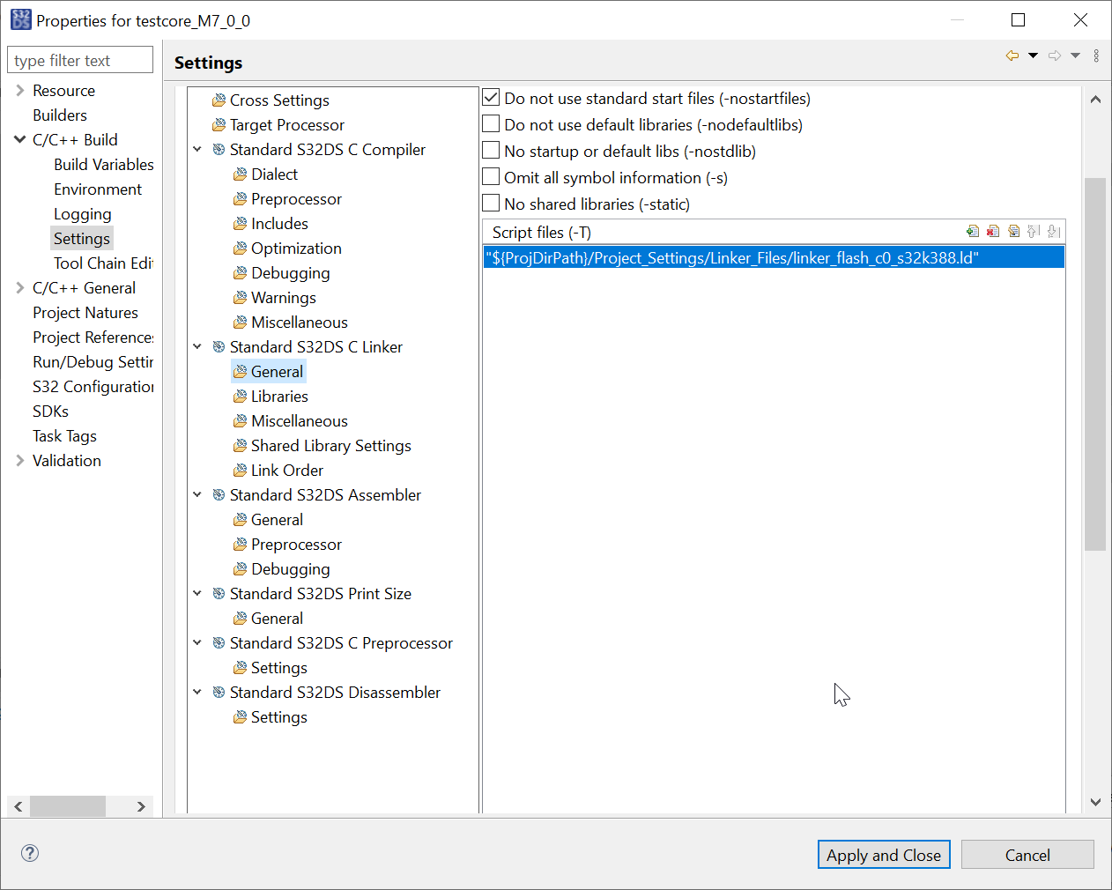This screenshot has width=1112, height=890.
Task: Open the Environment settings page
Action: coord(98,189)
